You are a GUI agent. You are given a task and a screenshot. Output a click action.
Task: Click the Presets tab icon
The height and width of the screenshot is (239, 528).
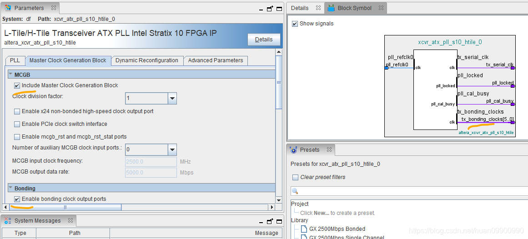(294, 149)
